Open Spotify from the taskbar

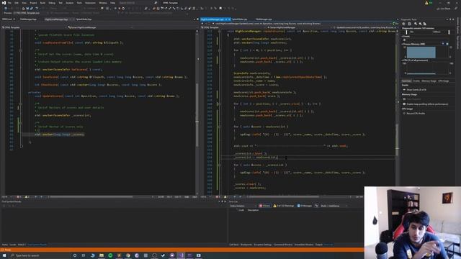pyautogui.click(x=110, y=255)
